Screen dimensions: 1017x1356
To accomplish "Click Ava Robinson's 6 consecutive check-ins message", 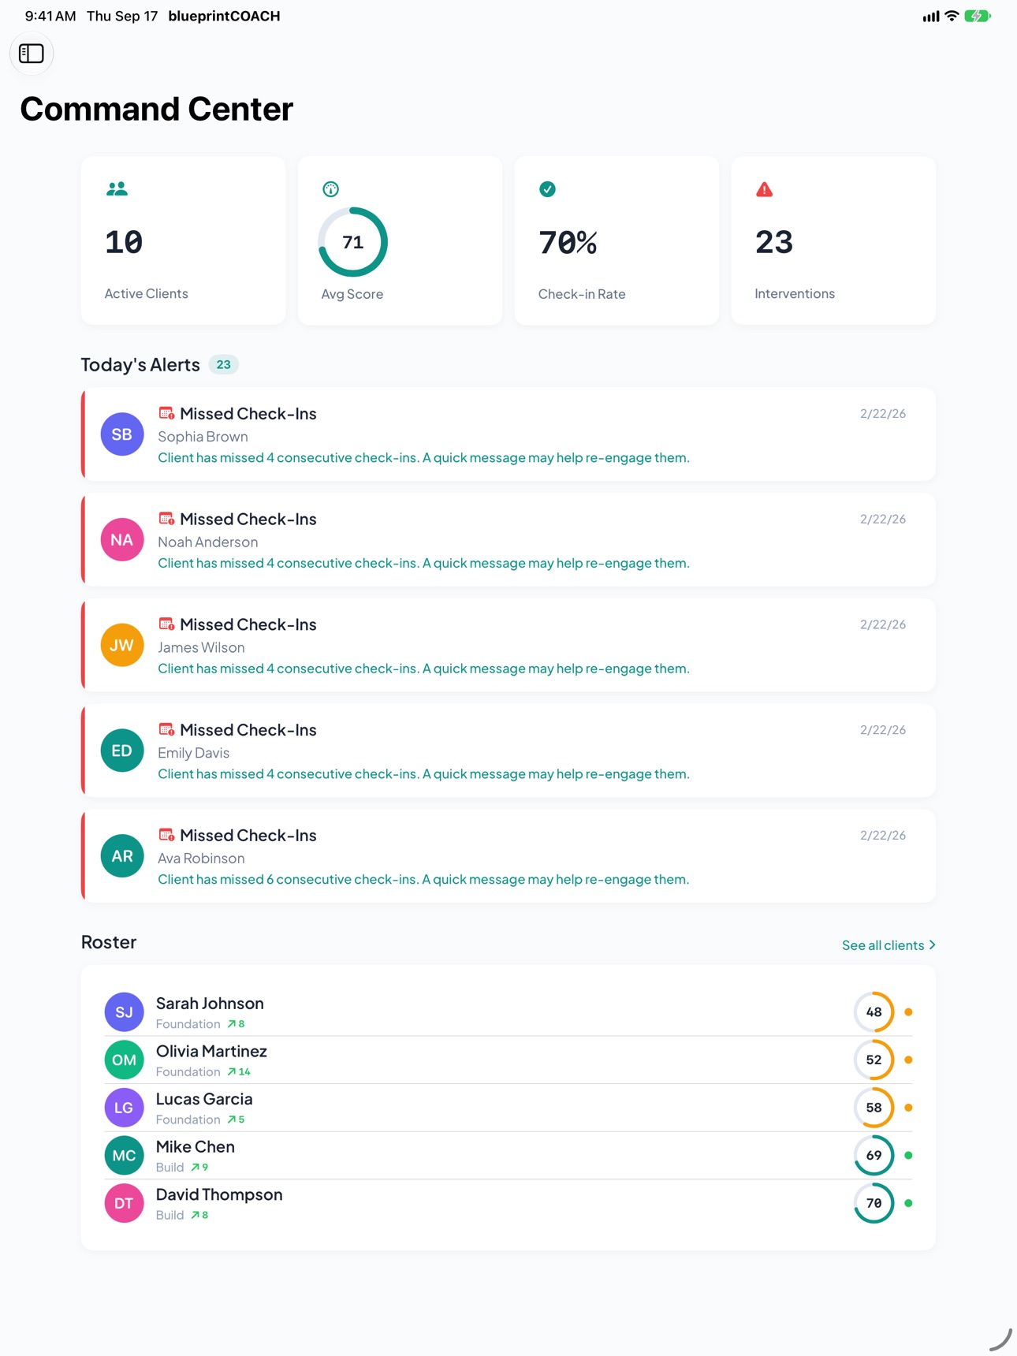I will (423, 880).
